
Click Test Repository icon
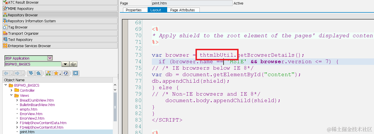pyautogui.click(x=5, y=39)
